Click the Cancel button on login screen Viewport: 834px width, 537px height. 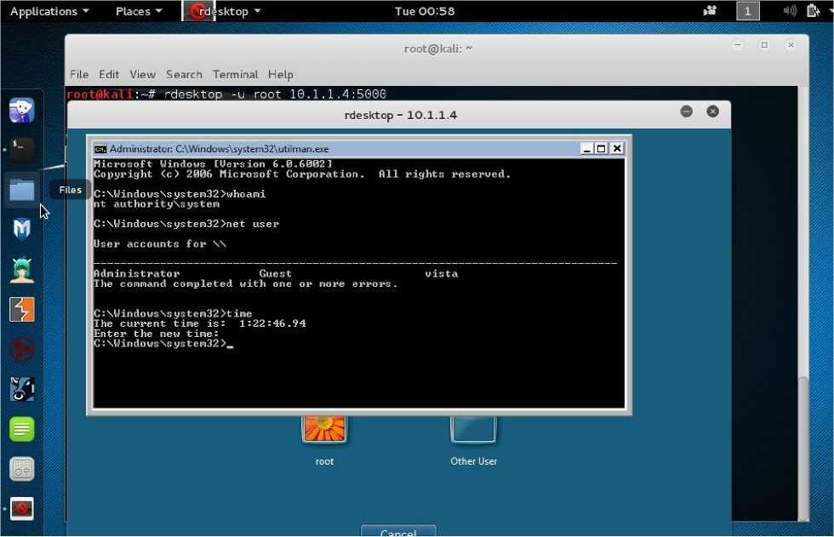click(x=398, y=531)
